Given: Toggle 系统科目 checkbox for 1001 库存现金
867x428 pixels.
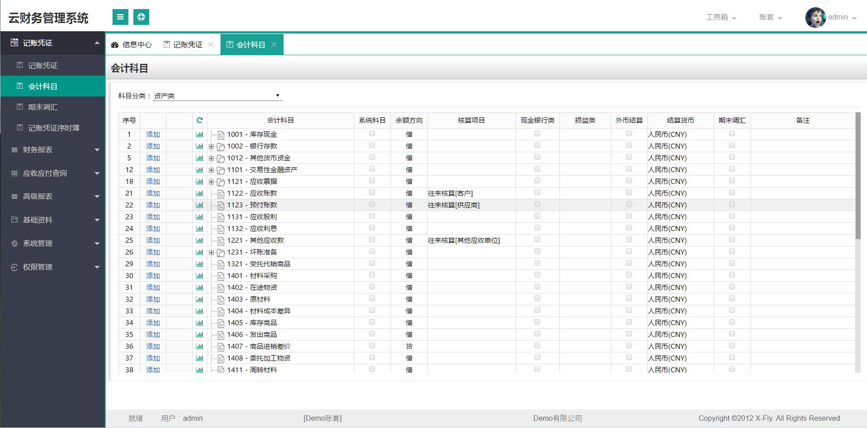Looking at the screenshot, I should coord(372,134).
